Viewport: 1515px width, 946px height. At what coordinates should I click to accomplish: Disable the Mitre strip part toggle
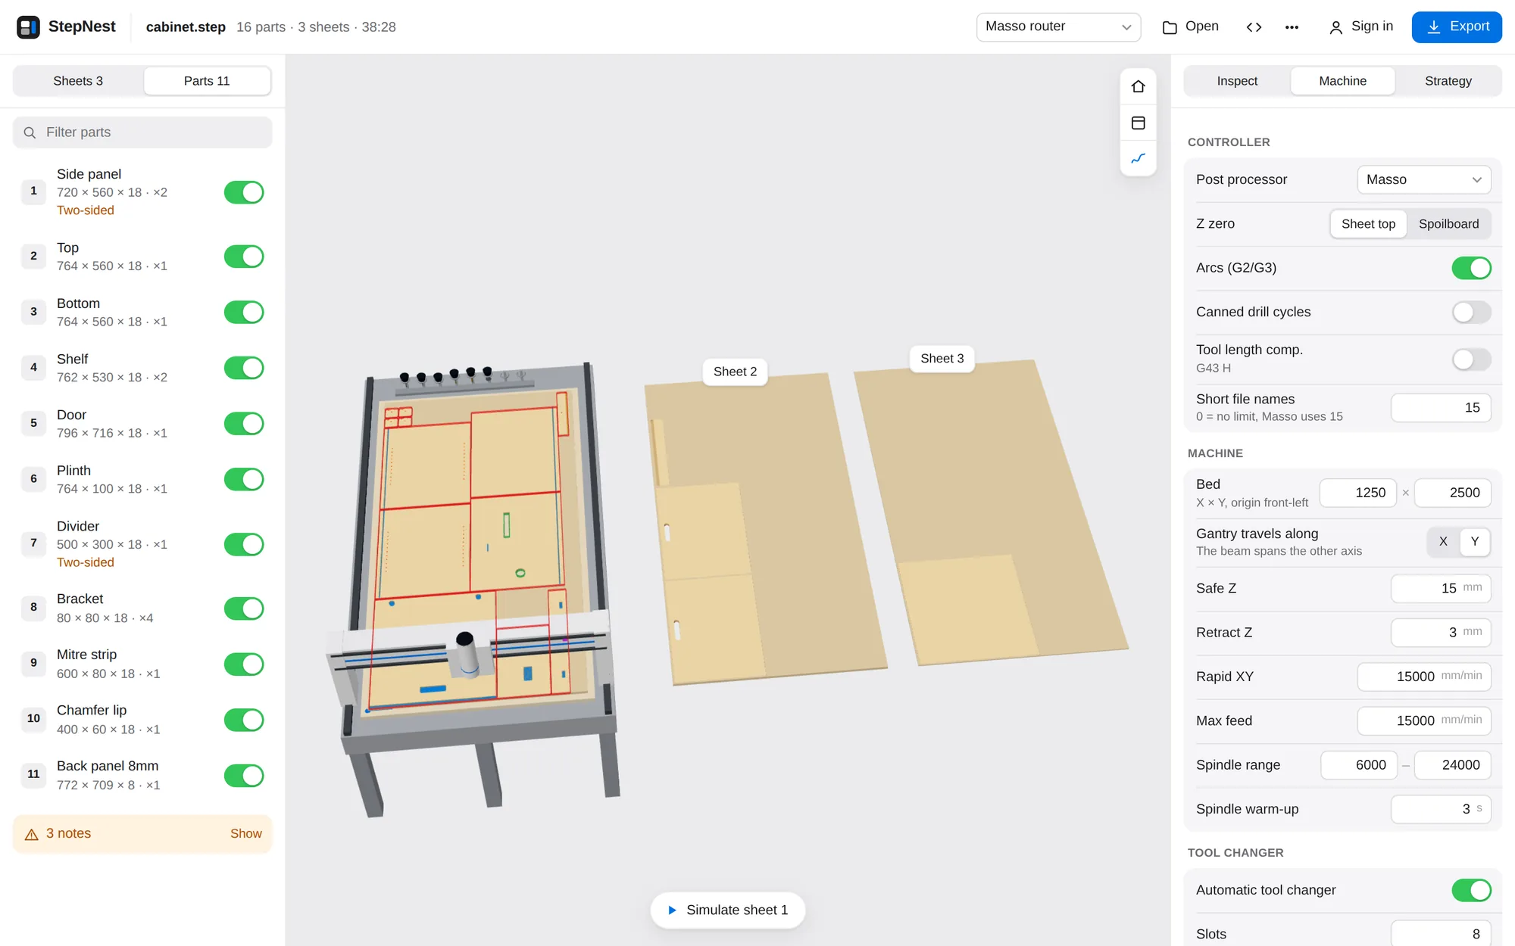(x=244, y=664)
